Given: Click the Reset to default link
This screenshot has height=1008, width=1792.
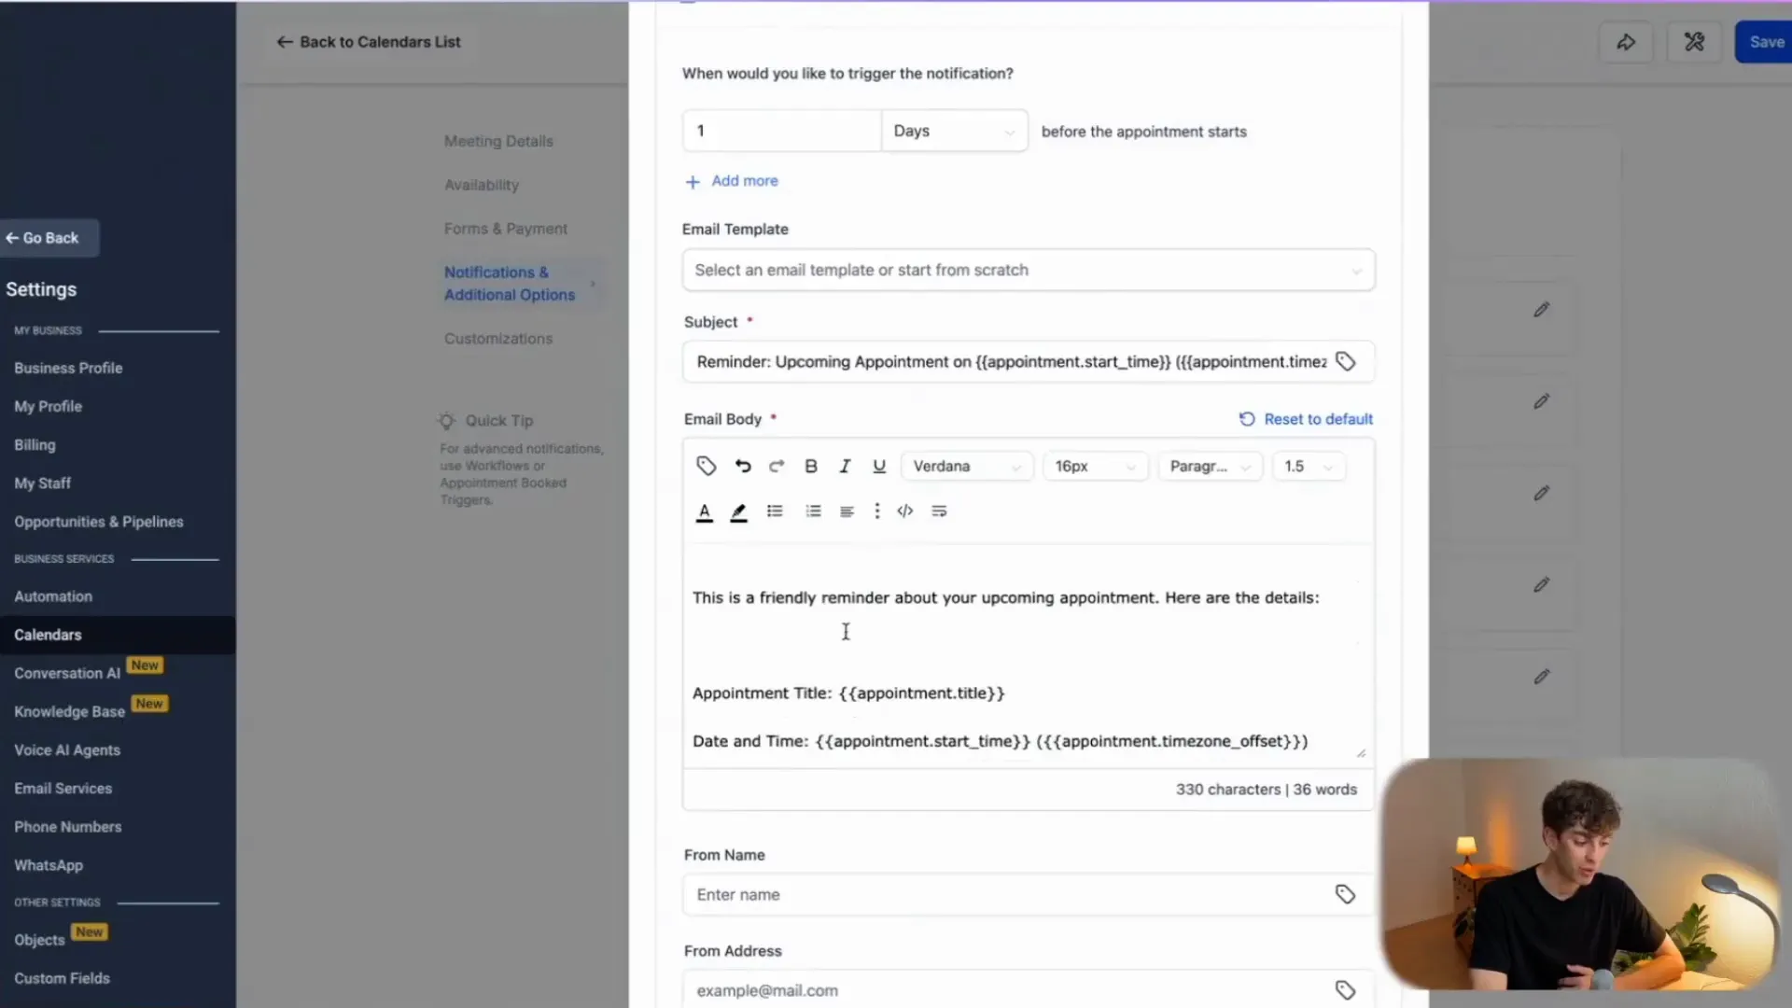Looking at the screenshot, I should [x=1306, y=419].
